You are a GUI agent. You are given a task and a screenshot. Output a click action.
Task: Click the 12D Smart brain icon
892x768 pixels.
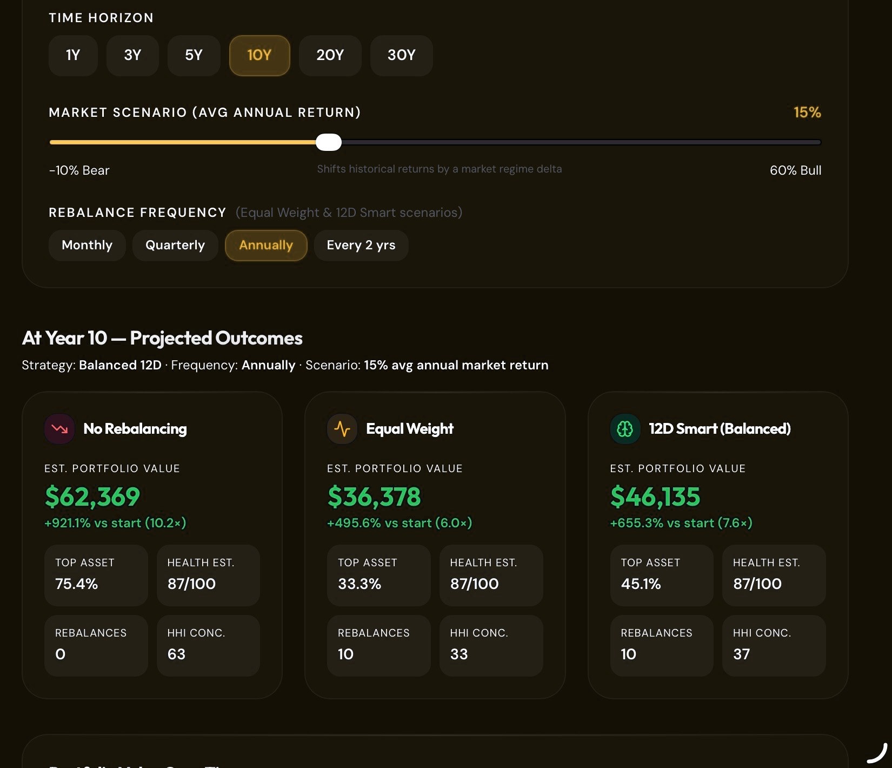point(625,429)
